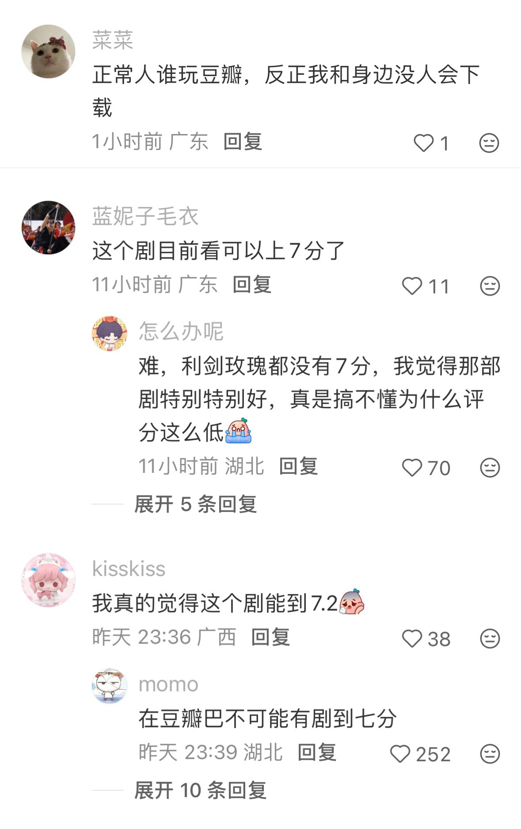Like 菜菜's comment with the heart icon
Viewport: 521px width, 829px height.
[x=423, y=143]
